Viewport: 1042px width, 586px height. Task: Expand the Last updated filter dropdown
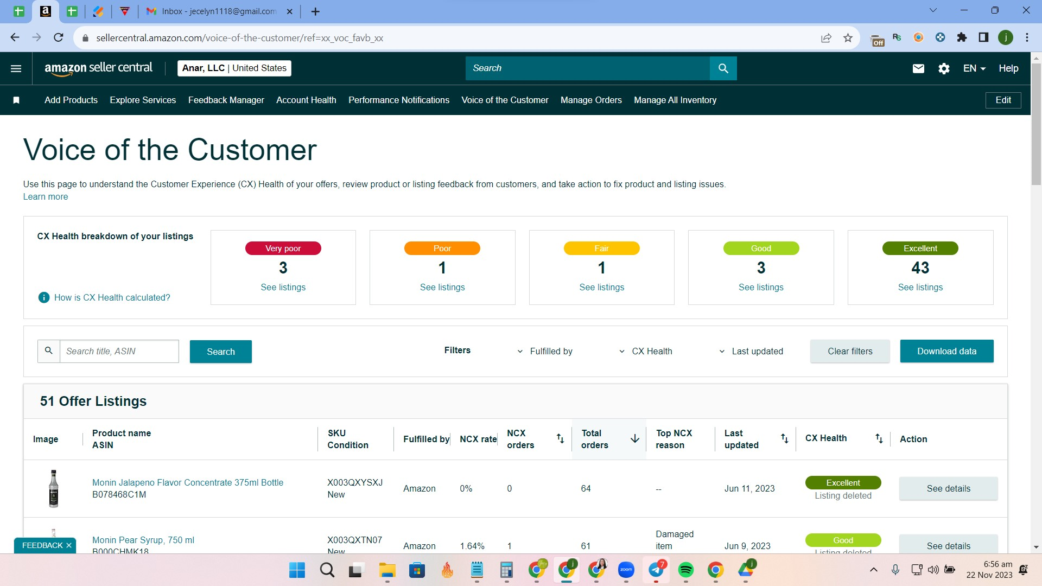pos(751,351)
